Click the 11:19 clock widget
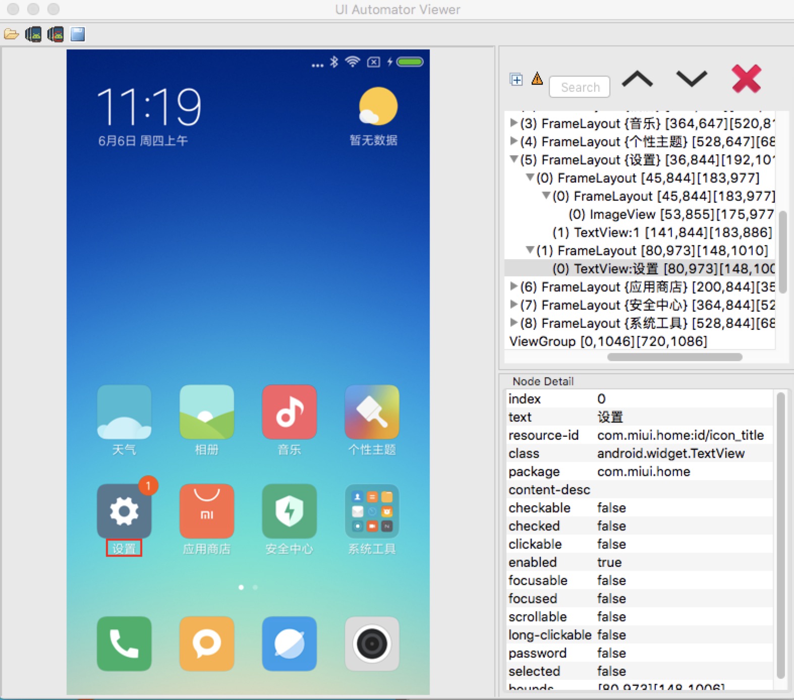The image size is (794, 700). coord(149,106)
